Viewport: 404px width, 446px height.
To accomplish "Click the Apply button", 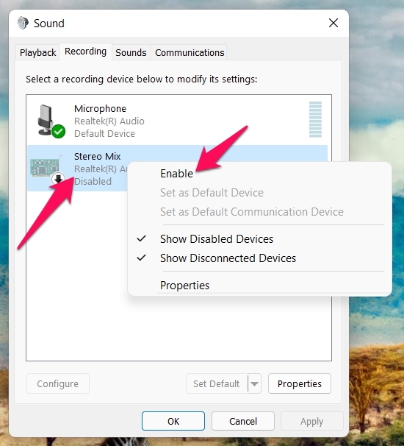I will pos(311,421).
